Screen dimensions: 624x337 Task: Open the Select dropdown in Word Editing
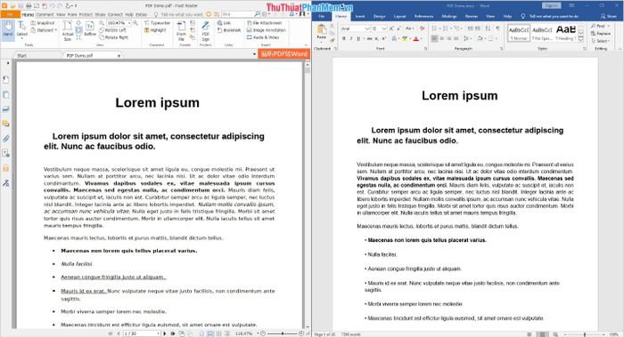click(602, 41)
